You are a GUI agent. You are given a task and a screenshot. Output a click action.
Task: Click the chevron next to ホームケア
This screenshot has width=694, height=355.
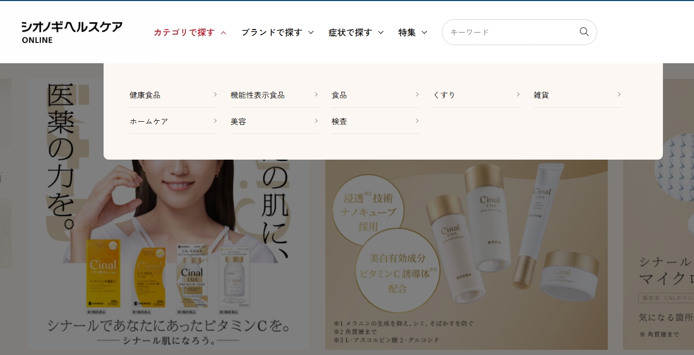coord(215,121)
